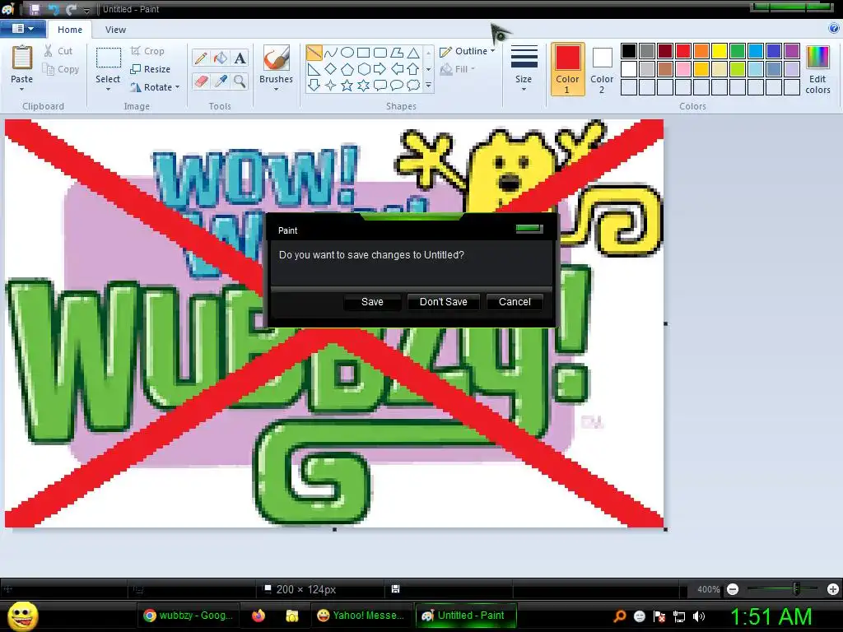Choose the Triangle shape
The width and height of the screenshot is (843, 632).
[x=413, y=53]
